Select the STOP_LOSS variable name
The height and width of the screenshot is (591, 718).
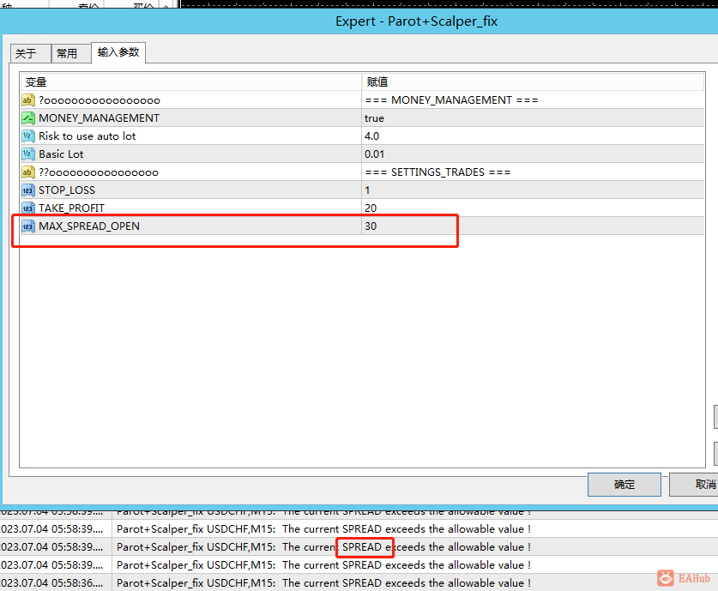(67, 190)
